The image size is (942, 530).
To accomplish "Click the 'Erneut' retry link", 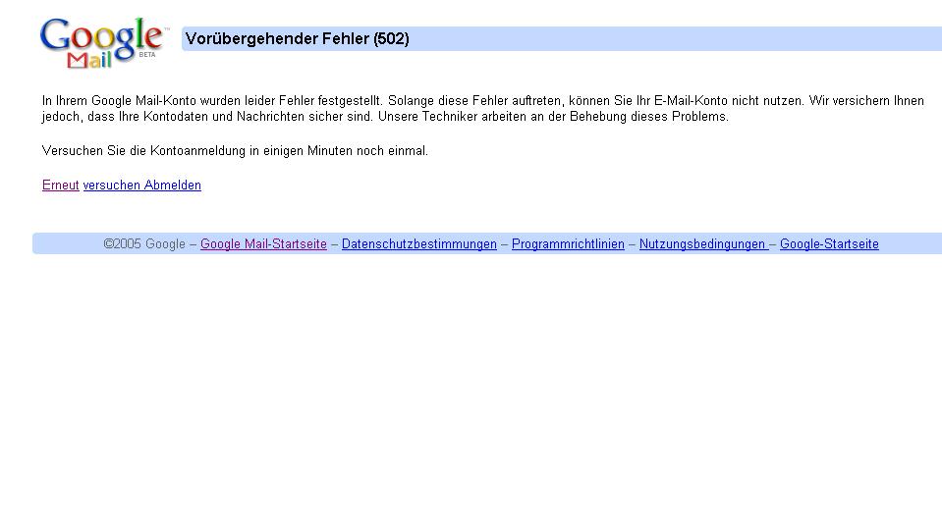I will (61, 185).
